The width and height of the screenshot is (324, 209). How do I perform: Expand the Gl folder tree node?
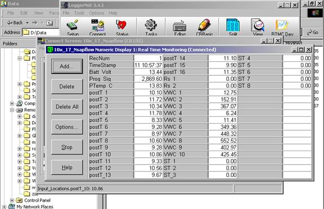20,135
